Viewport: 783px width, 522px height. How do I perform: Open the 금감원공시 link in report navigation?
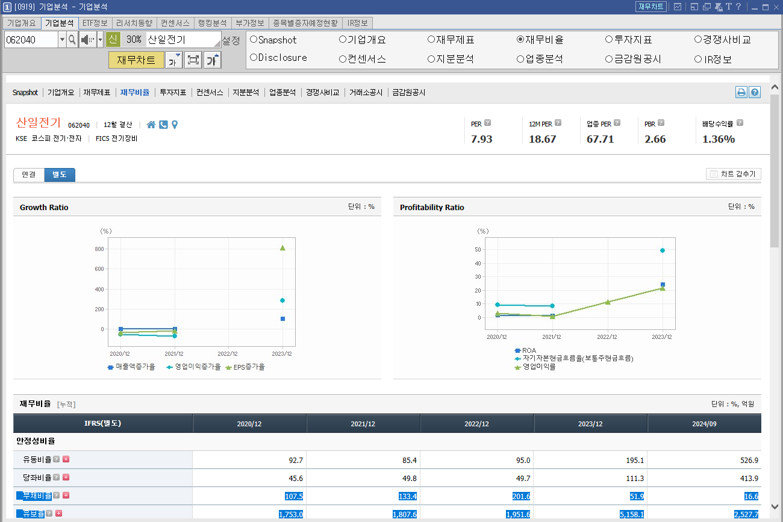409,93
